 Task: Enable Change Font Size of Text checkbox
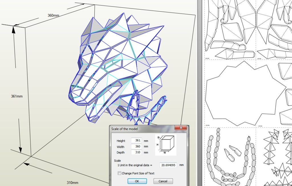coord(119,173)
